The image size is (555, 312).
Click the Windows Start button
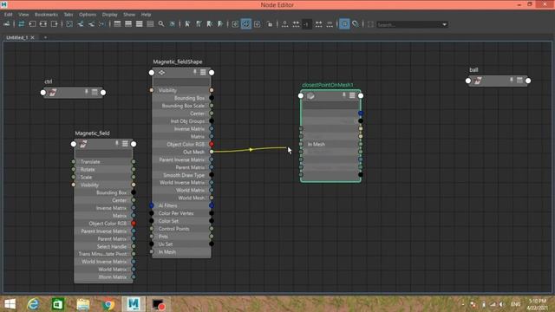point(10,304)
